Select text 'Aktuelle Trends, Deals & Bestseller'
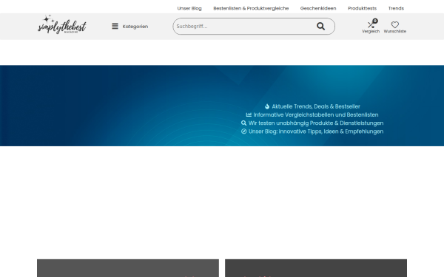This screenshot has height=277, width=444. point(316,106)
